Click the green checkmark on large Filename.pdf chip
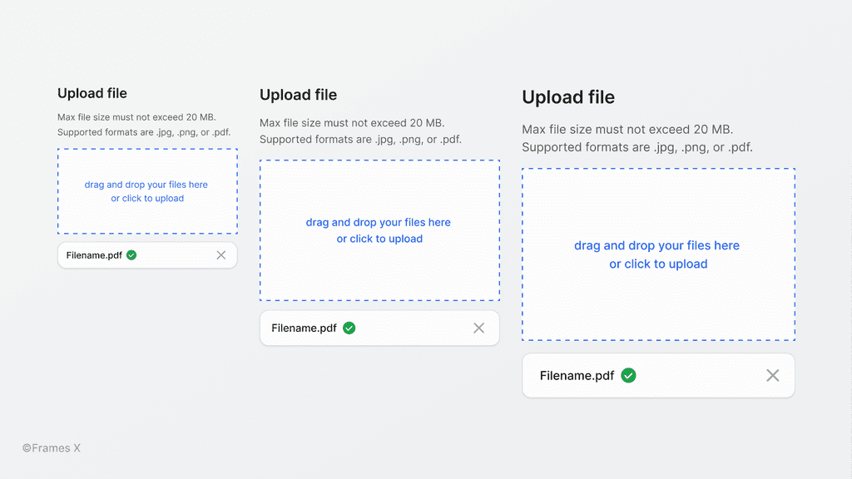Image resolution: width=852 pixels, height=479 pixels. pyautogui.click(x=628, y=375)
